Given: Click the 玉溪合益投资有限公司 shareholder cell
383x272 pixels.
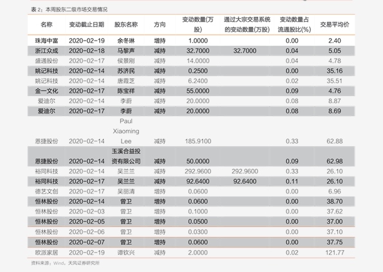Looking at the screenshot, I should (126, 156).
